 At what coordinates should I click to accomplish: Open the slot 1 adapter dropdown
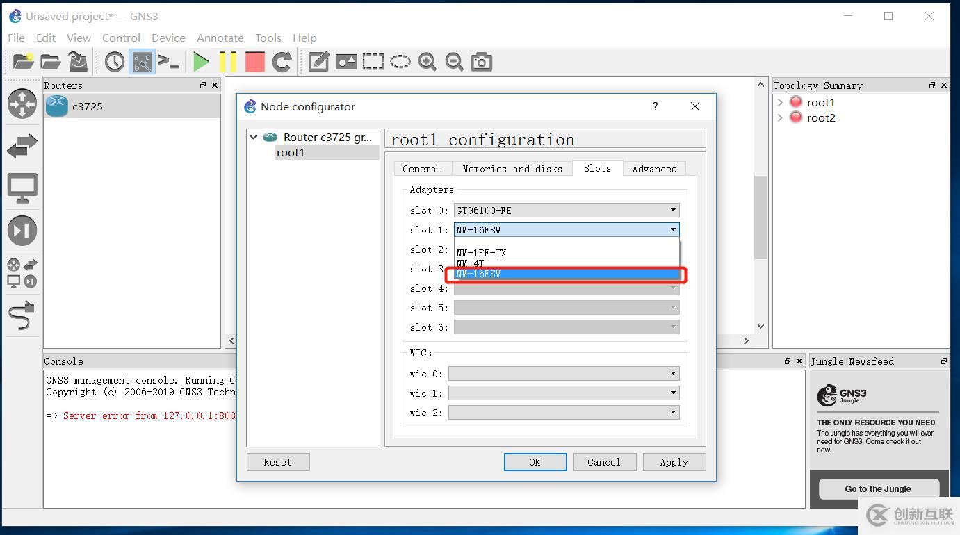(x=567, y=229)
